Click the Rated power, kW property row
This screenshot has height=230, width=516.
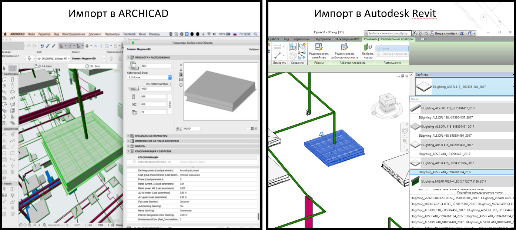click(x=192, y=188)
